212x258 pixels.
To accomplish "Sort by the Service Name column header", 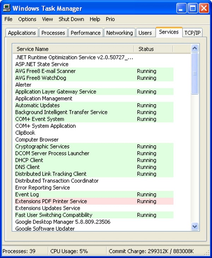I will pos(73,49).
